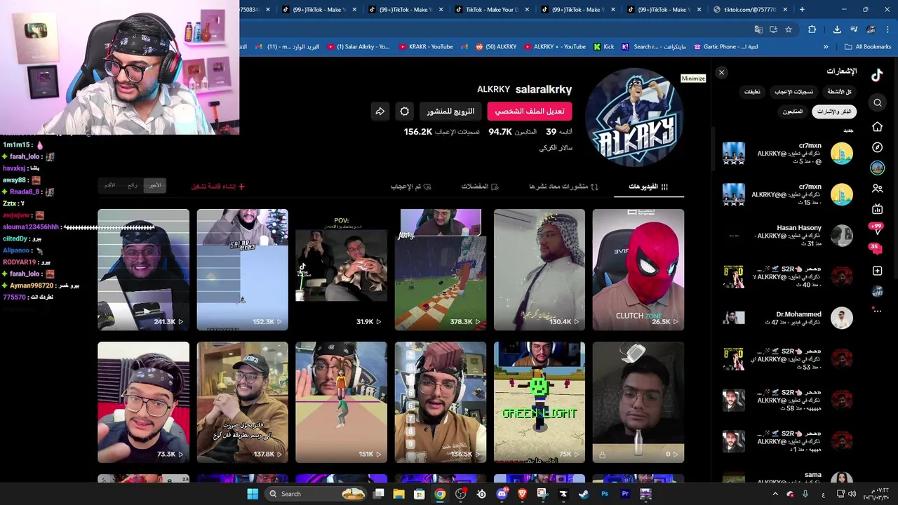Open the Windows Start menu
This screenshot has height=505, width=898.
(253, 494)
